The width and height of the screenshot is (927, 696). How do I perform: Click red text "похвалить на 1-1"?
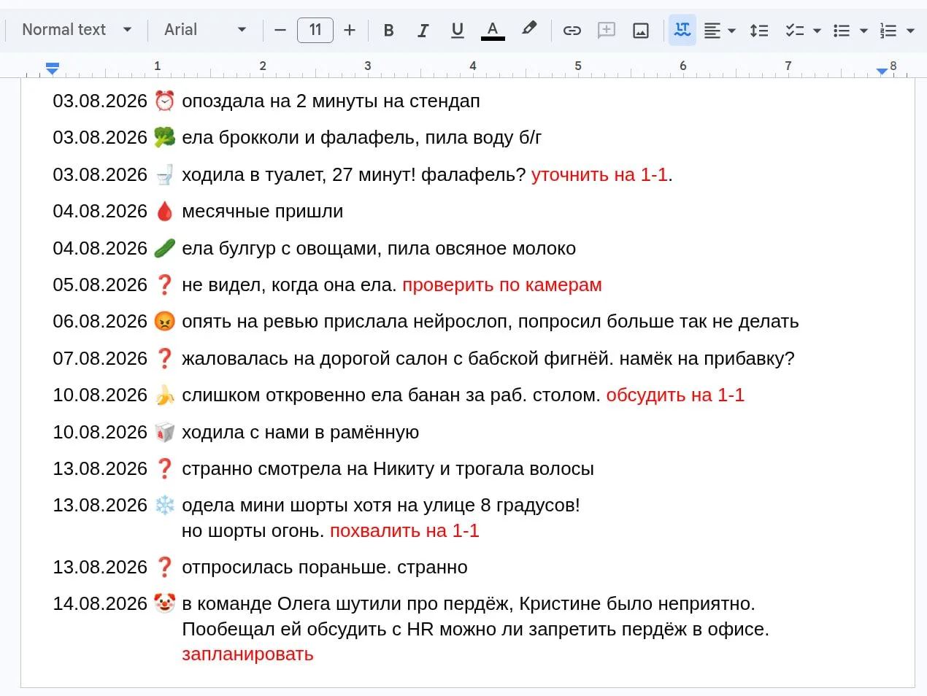tap(404, 530)
